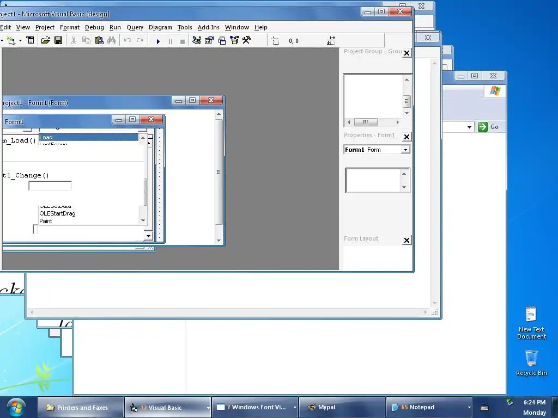Open the Tools menu

tap(185, 27)
